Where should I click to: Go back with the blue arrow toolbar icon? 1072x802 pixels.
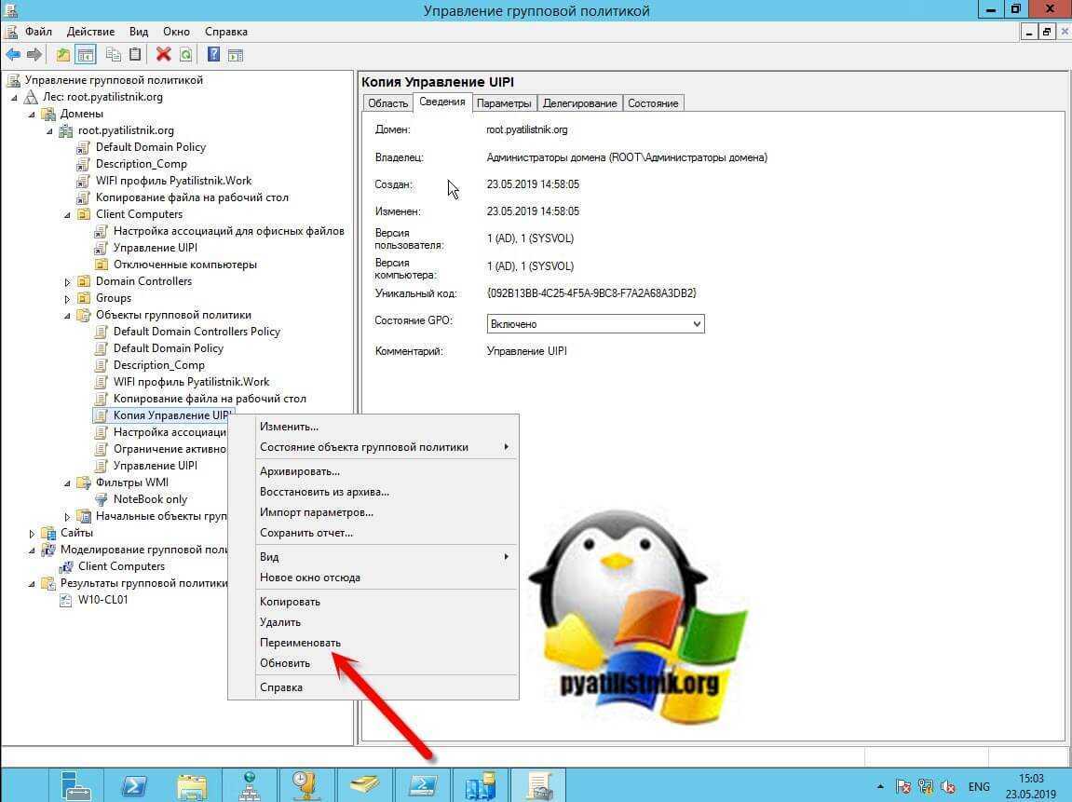pyautogui.click(x=12, y=55)
